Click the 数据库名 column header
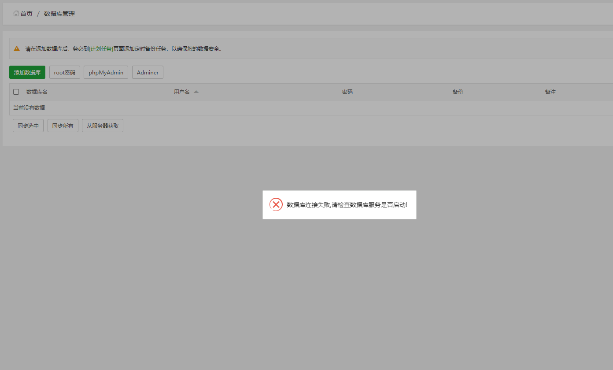The height and width of the screenshot is (370, 613). click(x=37, y=92)
